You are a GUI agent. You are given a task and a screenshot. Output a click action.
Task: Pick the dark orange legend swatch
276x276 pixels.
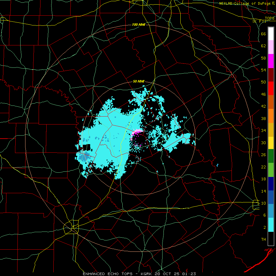[x=271, y=102]
